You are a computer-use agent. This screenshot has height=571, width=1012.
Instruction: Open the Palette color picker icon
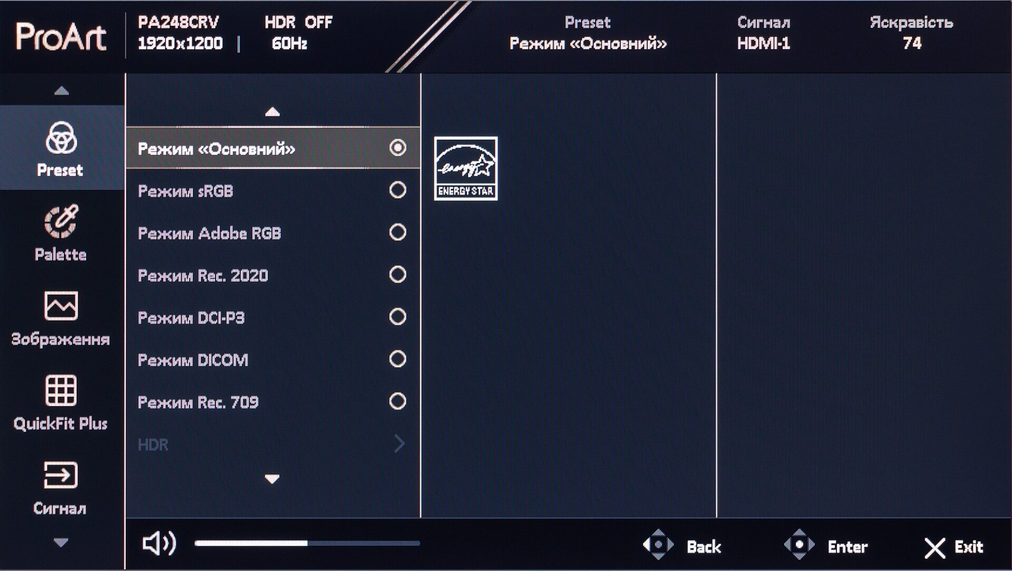61,221
